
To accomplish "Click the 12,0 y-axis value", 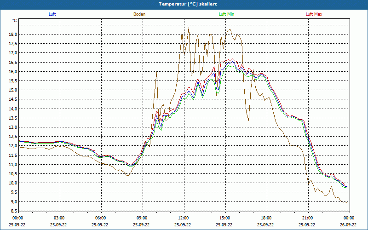I will coord(13,146).
